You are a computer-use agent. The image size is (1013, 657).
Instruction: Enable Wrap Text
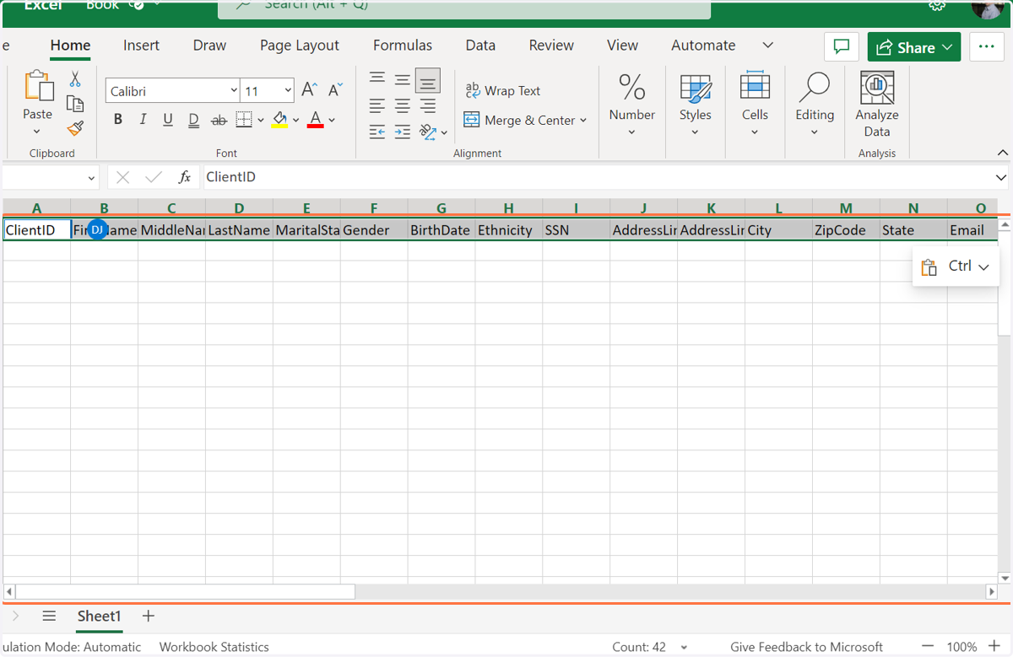(x=503, y=90)
